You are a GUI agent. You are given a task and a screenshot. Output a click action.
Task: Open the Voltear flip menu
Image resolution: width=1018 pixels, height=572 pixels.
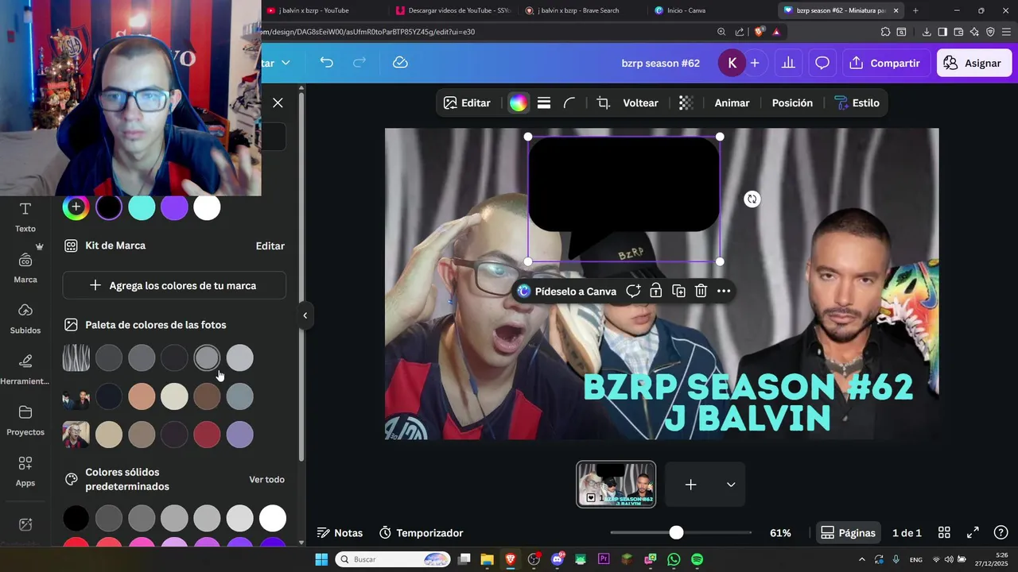point(640,102)
